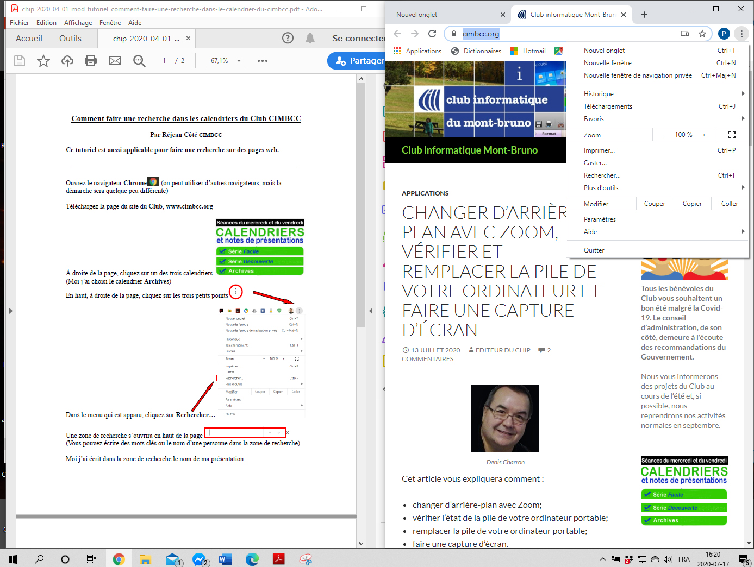This screenshot has height=567, width=754.
Task: Open File Explorer from taskbar
Action: [x=145, y=559]
